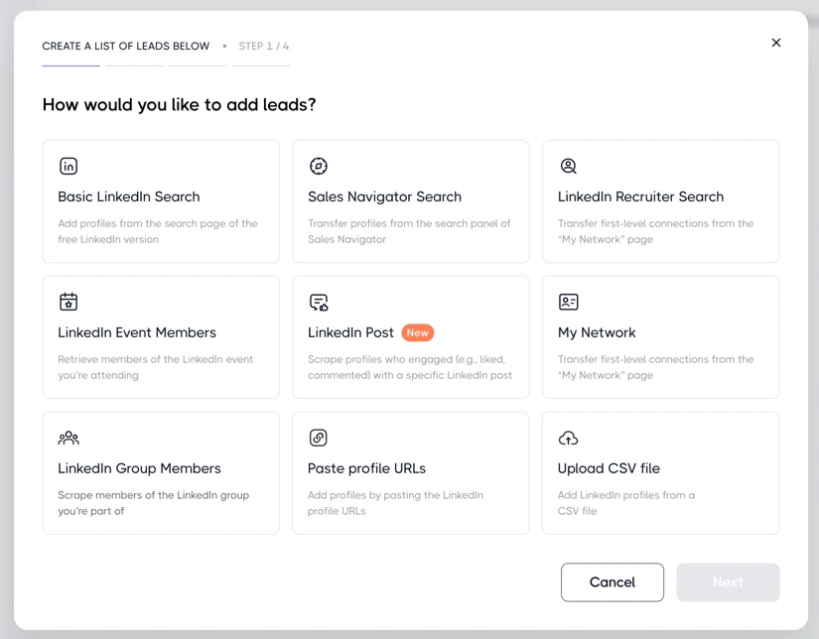Click the person-search icon for LinkedIn Recruiter Search
The image size is (819, 639).
coord(568,166)
